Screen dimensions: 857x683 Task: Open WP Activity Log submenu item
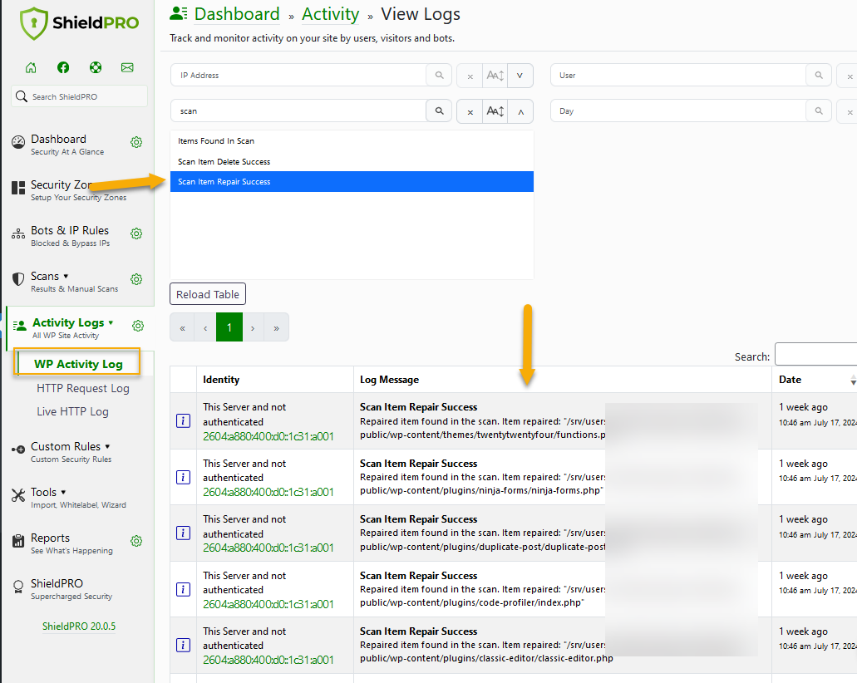[78, 364]
